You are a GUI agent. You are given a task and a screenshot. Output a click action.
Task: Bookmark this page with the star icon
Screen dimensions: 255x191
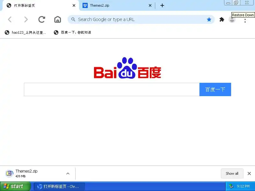(209, 20)
